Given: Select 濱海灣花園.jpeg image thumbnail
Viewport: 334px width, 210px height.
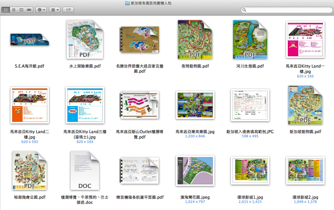Looking at the screenshot, I should point(195,171).
